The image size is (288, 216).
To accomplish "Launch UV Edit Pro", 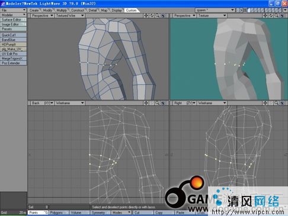I will point(13,54).
